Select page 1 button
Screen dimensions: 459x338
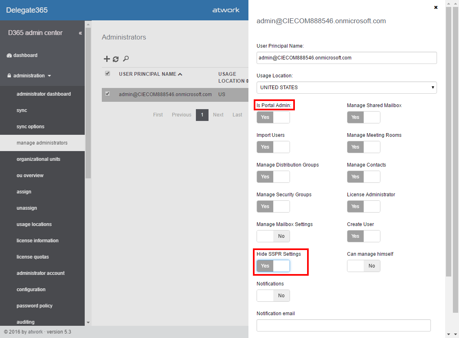(202, 115)
